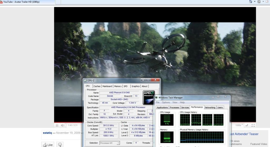The image size is (270, 147).
Task: Click the 1808.1 MHz HT Link value
Action: [108, 136]
